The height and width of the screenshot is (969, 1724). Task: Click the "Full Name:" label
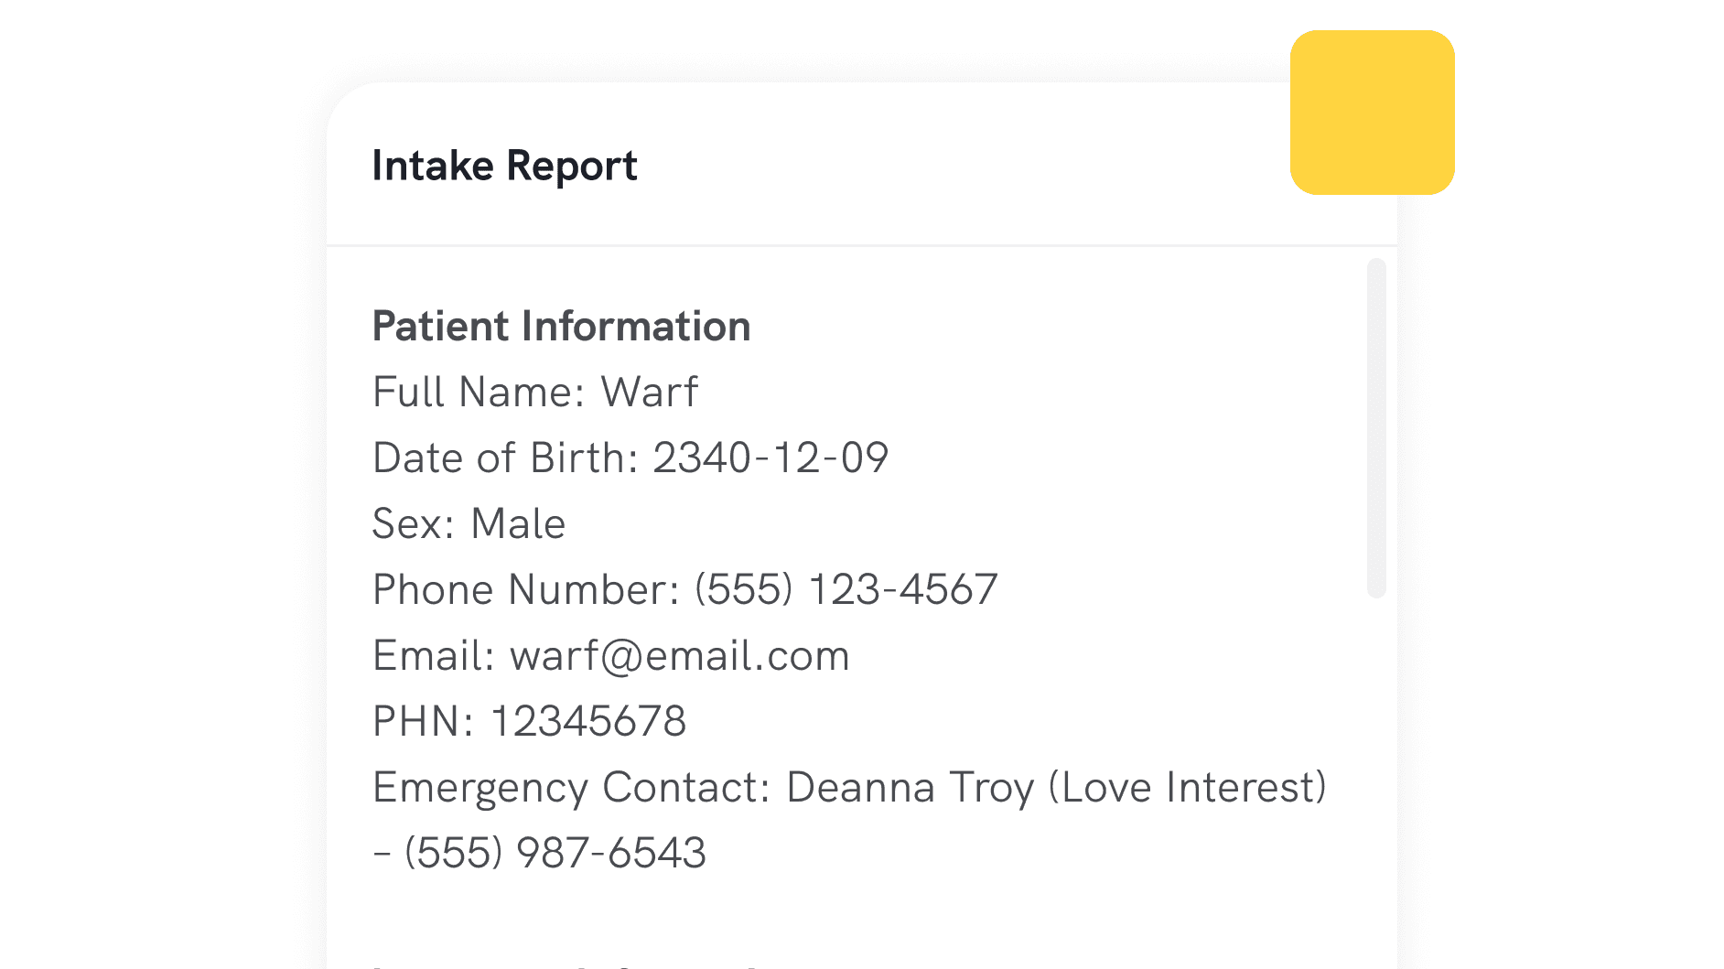point(479,393)
